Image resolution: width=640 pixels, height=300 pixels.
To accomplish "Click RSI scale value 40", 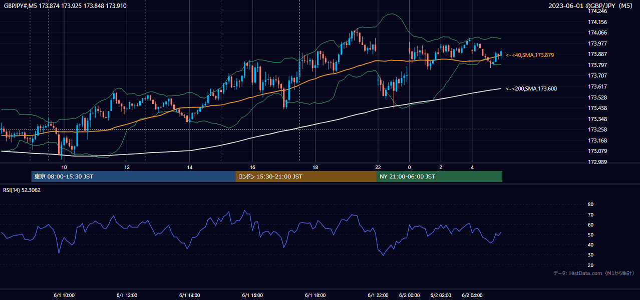I will (x=590, y=245).
